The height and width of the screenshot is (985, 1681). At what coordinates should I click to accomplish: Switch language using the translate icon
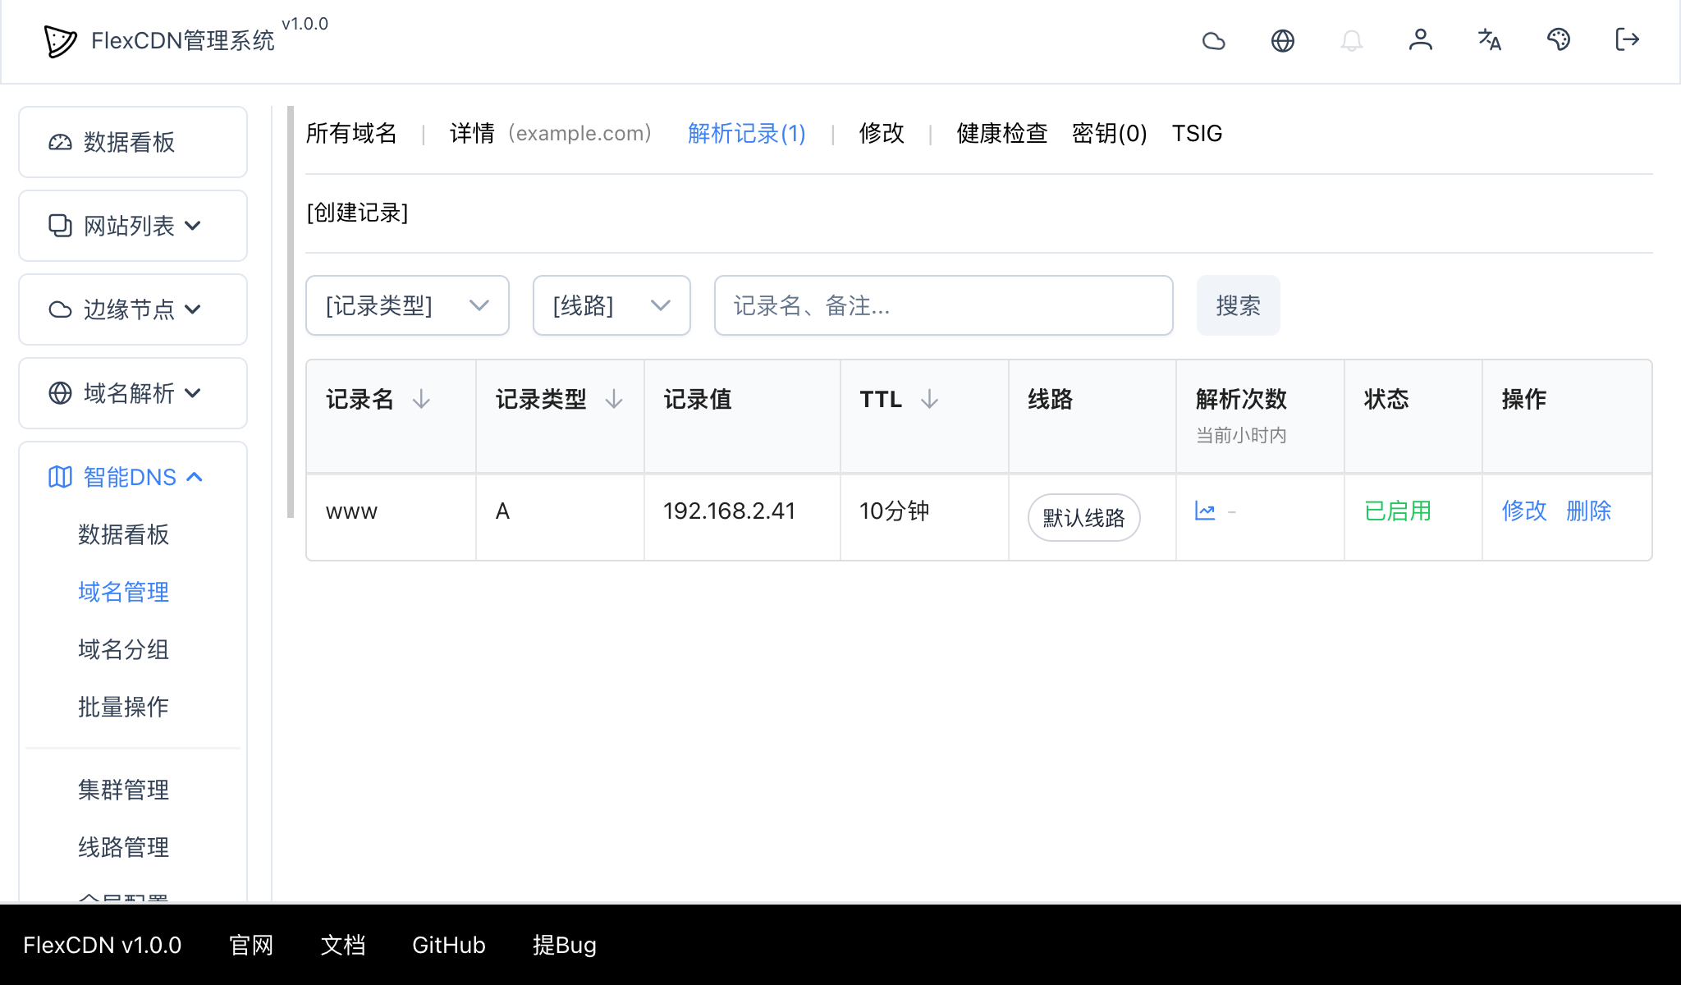(1490, 40)
